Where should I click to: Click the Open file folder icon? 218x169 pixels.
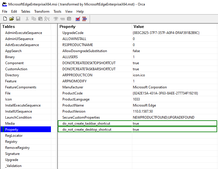point(12,19)
